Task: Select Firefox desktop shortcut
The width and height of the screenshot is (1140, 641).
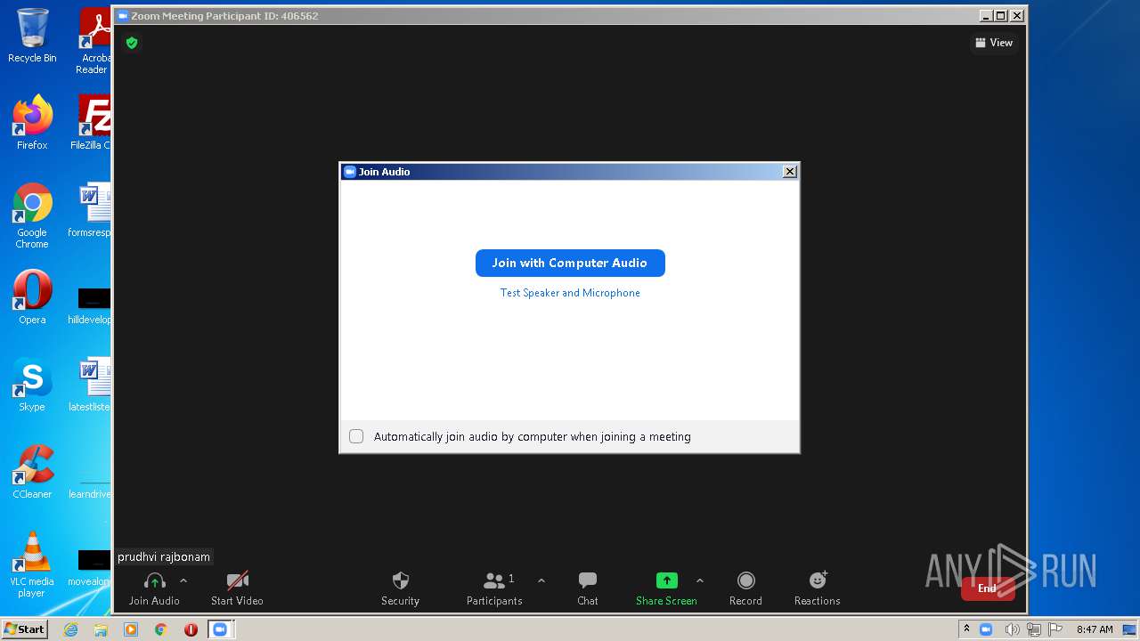Action: [32, 123]
